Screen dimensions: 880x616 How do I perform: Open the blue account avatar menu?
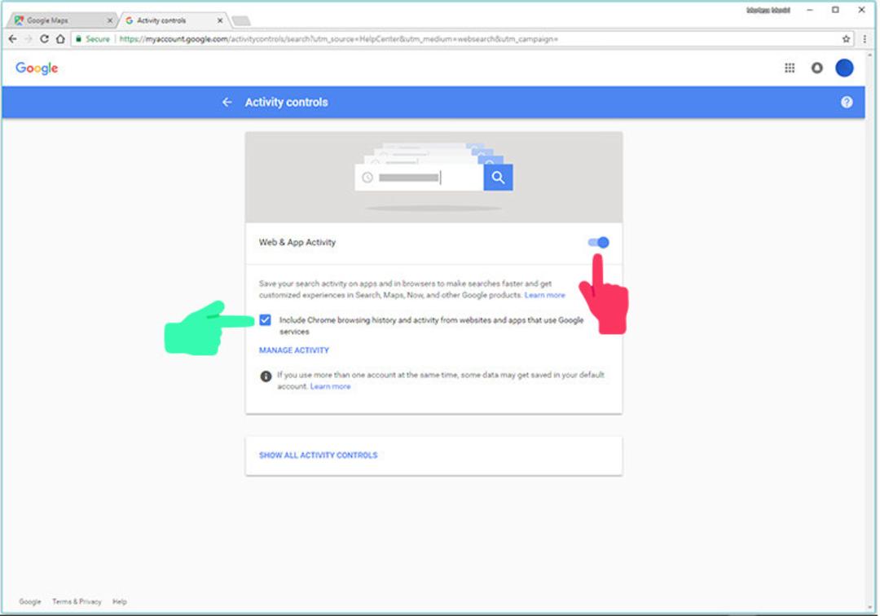(844, 68)
